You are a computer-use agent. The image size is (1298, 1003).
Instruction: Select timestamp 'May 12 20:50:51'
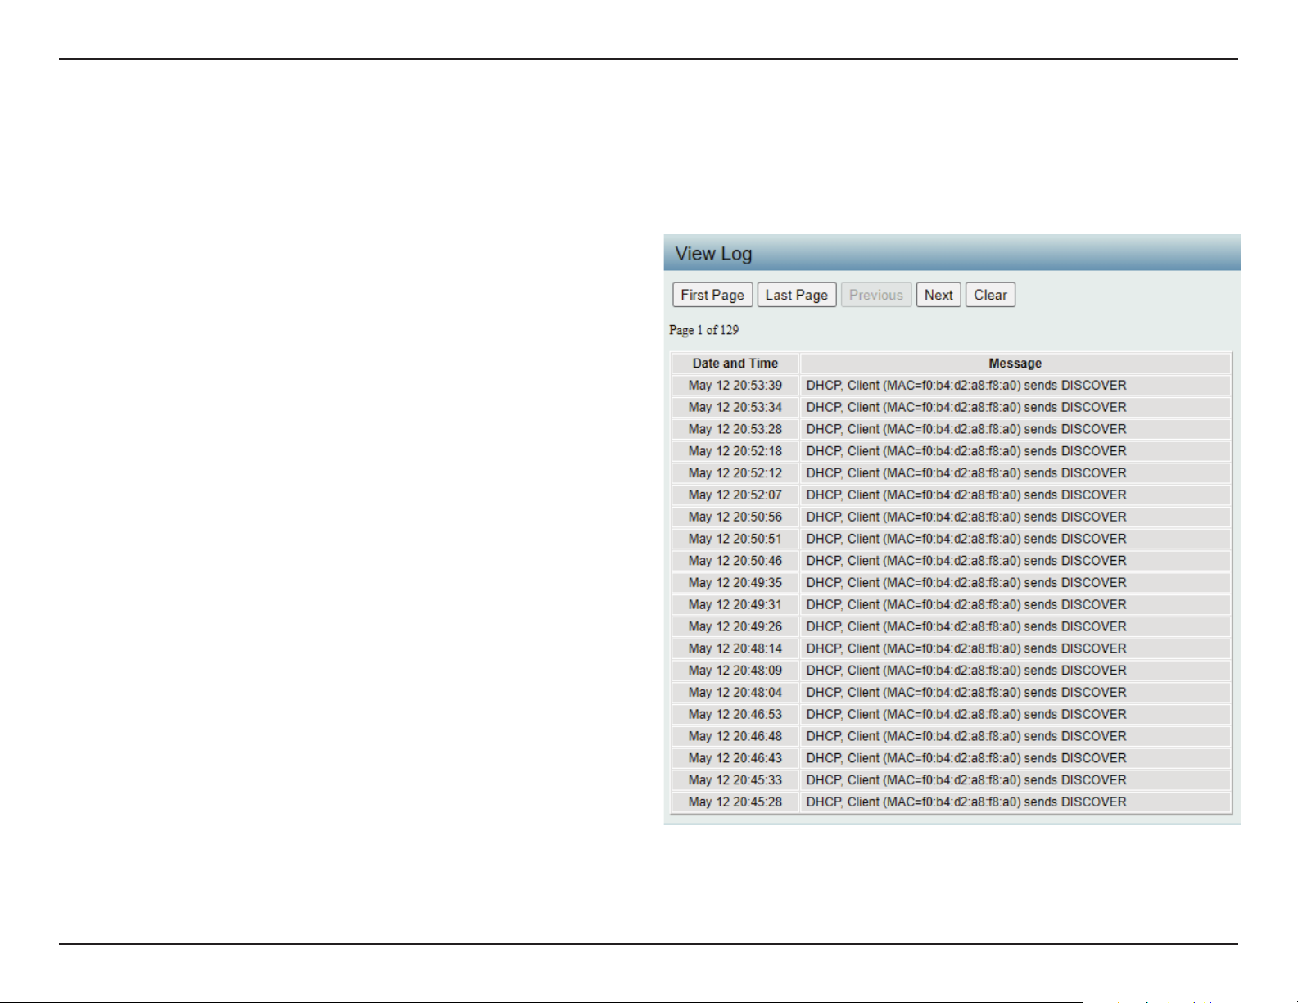point(735,539)
